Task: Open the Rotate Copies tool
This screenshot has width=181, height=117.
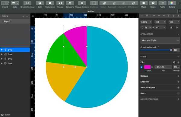Action: 82,3
